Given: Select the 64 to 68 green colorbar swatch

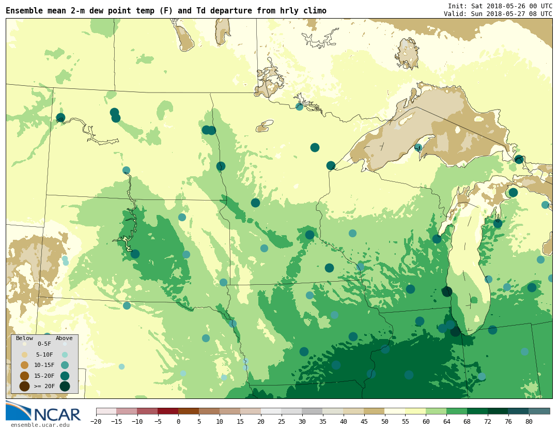Looking at the screenshot, I should (457, 411).
